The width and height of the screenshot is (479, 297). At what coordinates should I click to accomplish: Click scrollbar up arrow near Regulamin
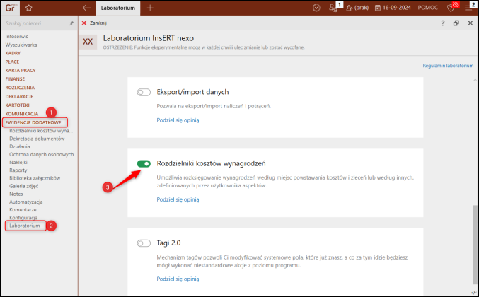[x=475, y=81]
